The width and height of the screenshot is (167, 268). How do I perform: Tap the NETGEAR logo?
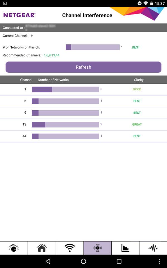pyautogui.click(x=19, y=15)
